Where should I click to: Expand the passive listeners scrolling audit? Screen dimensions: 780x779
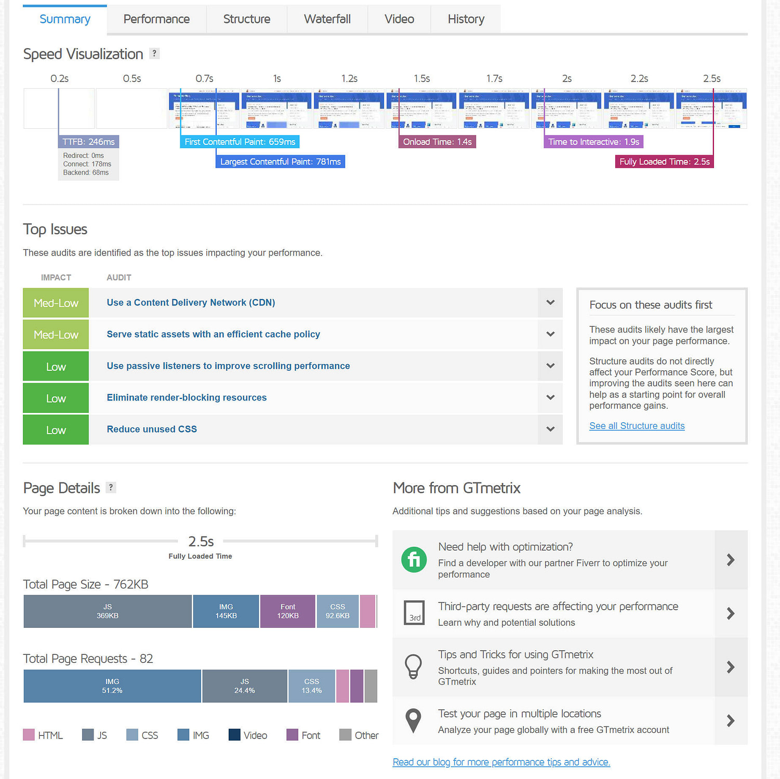(550, 366)
